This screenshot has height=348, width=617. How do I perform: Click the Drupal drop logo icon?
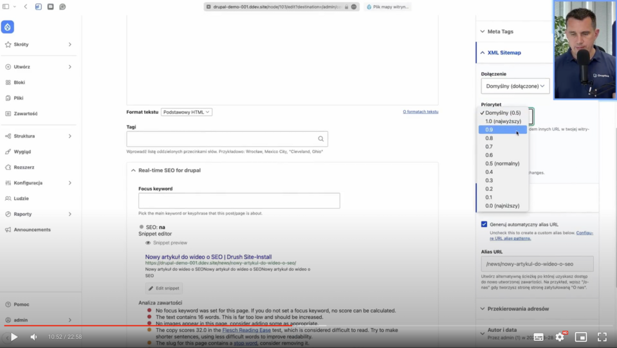tap(8, 27)
